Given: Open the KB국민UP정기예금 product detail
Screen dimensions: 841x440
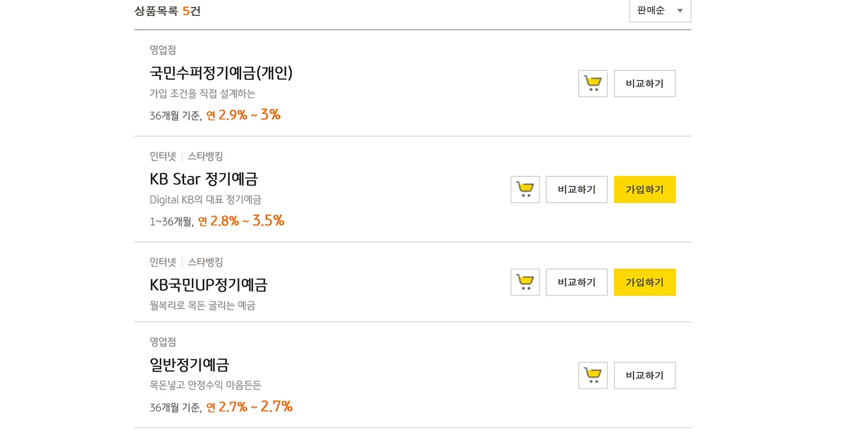Looking at the screenshot, I should (209, 285).
